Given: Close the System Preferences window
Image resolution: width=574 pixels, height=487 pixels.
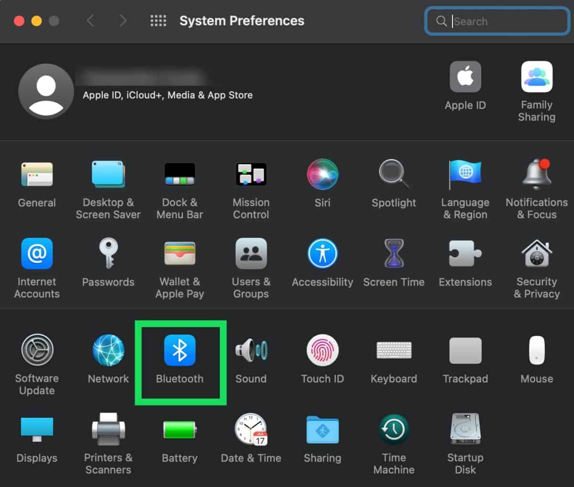Looking at the screenshot, I should pyautogui.click(x=19, y=21).
